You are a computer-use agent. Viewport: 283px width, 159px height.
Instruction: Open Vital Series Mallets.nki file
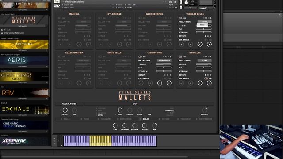pos(14,33)
